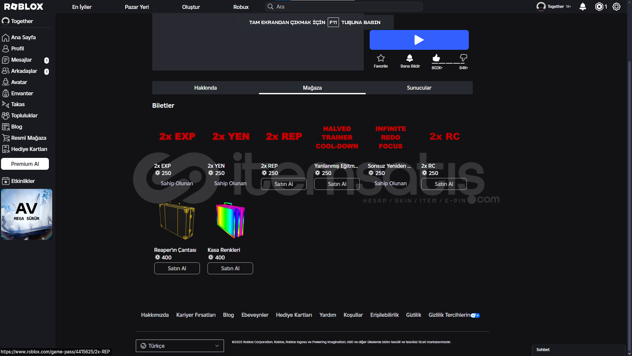Click the 2x EXP pass image
The width and height of the screenshot is (632, 356).
pyautogui.click(x=177, y=136)
